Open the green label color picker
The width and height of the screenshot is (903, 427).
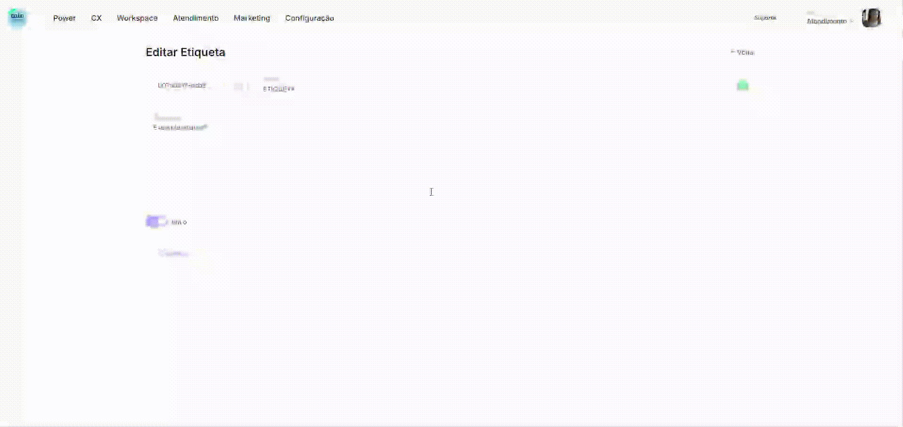[742, 86]
